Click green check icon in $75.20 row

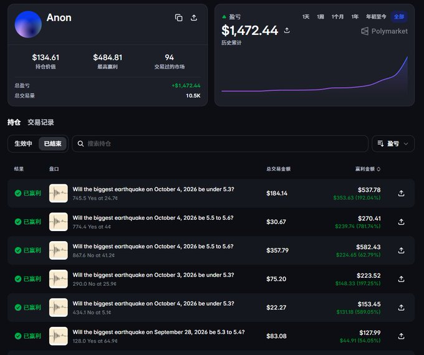point(18,279)
